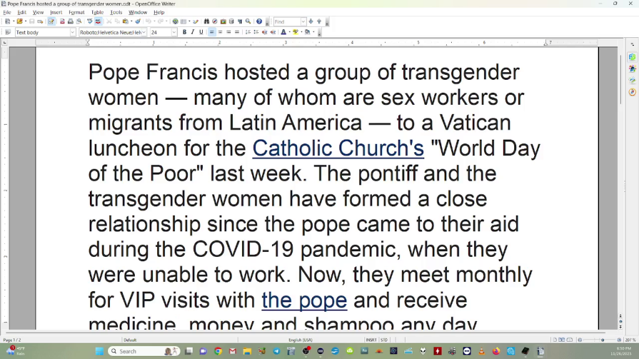639x359 pixels.
Task: Open the Tools menu
Action: (x=116, y=12)
